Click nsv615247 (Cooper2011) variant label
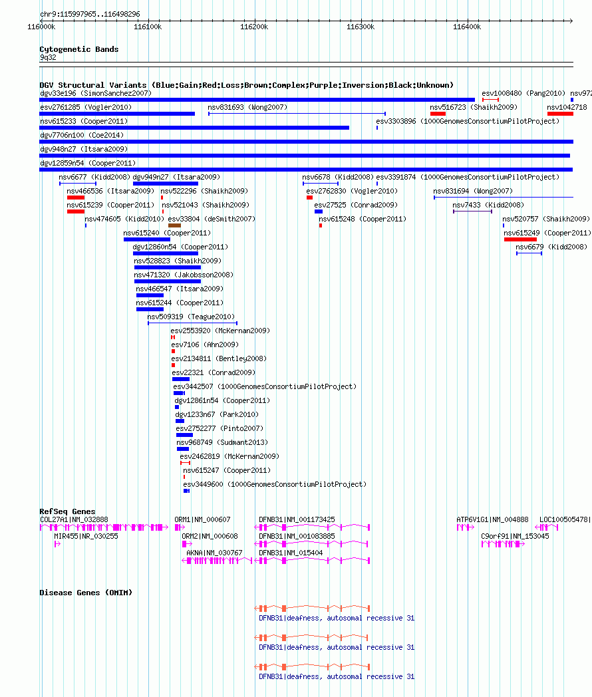592x697 pixels. [x=227, y=470]
